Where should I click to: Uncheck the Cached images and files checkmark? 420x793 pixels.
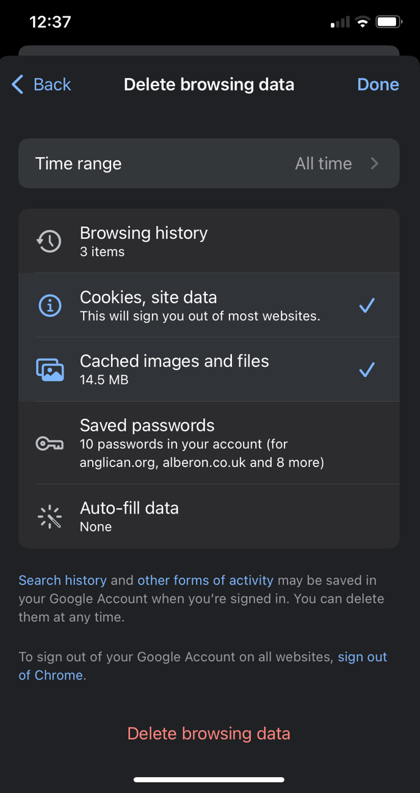367,369
